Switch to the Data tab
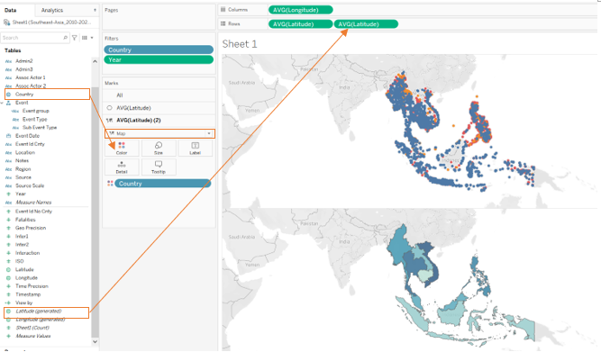Viewport: 601px width, 352px height. coord(10,10)
